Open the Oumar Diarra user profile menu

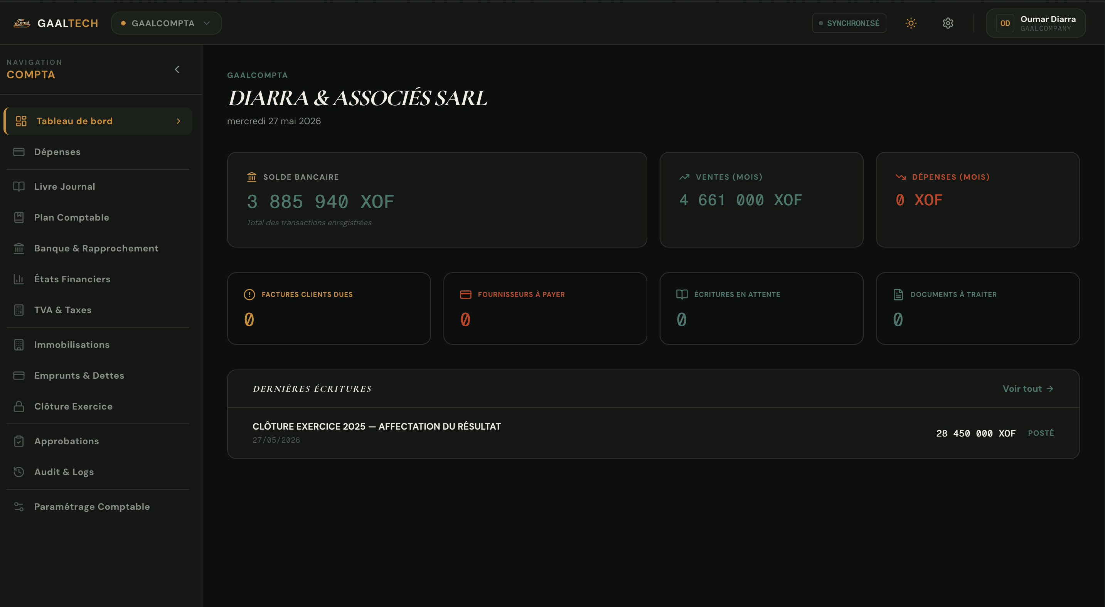(1036, 23)
